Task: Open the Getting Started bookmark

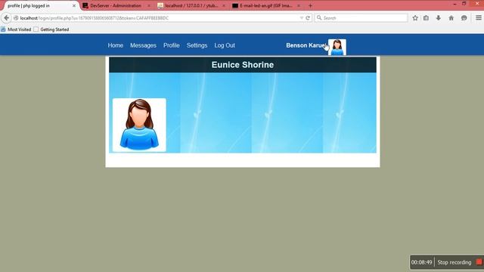Action: tap(51, 29)
